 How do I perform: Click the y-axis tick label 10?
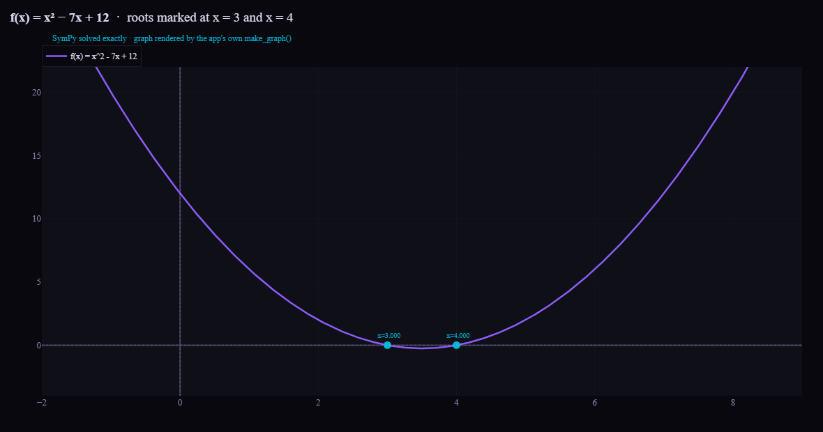tap(36, 219)
